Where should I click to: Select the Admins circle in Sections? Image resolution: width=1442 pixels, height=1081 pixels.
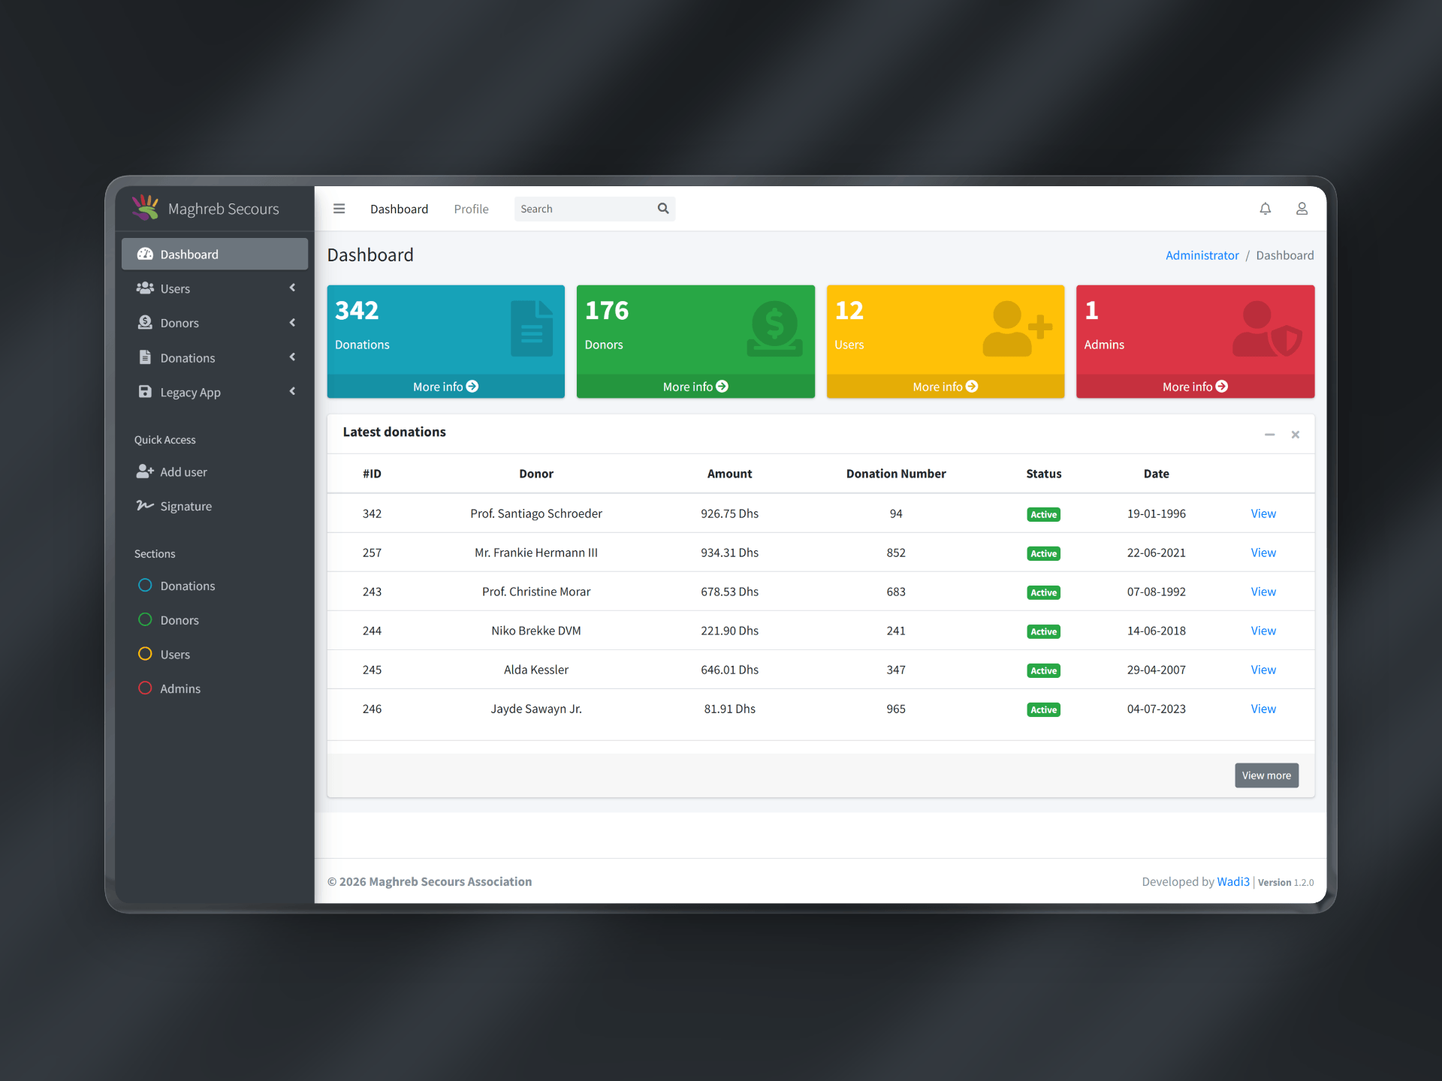pos(146,688)
